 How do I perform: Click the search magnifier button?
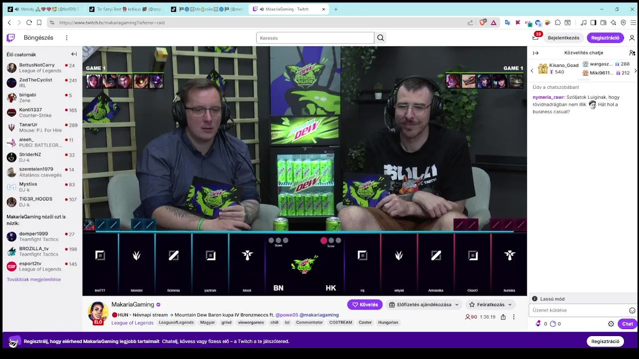pyautogui.click(x=380, y=38)
